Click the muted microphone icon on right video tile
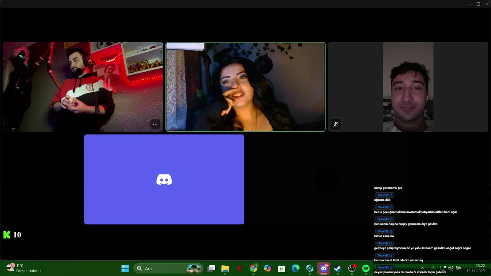 click(x=335, y=124)
